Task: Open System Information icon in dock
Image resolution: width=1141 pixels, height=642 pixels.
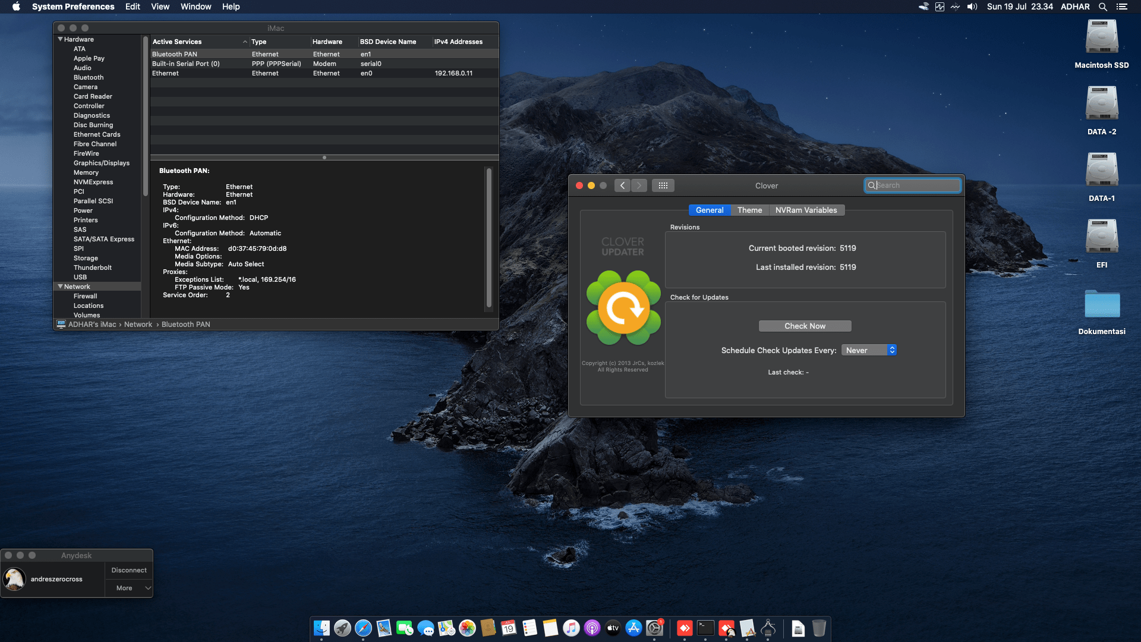Action: [x=768, y=628]
